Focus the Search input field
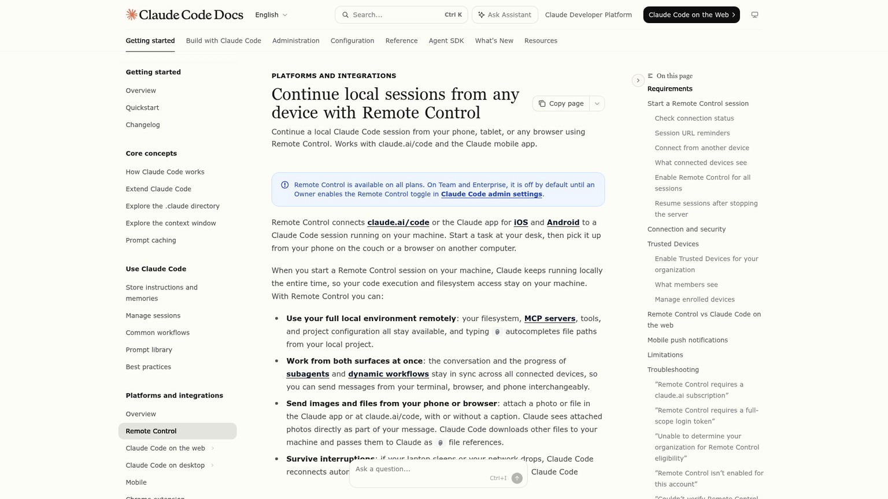The height and width of the screenshot is (499, 888). tap(401, 15)
